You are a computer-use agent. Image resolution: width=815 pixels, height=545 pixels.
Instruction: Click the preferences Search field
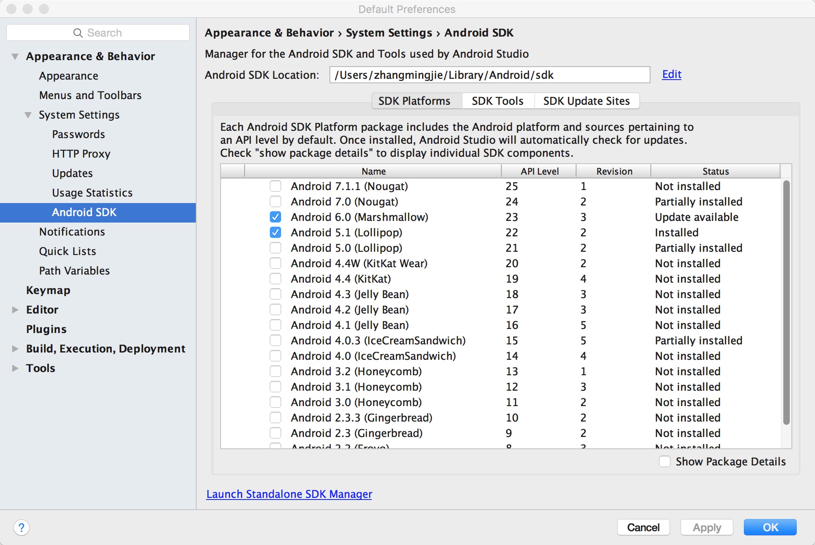[x=122, y=33]
